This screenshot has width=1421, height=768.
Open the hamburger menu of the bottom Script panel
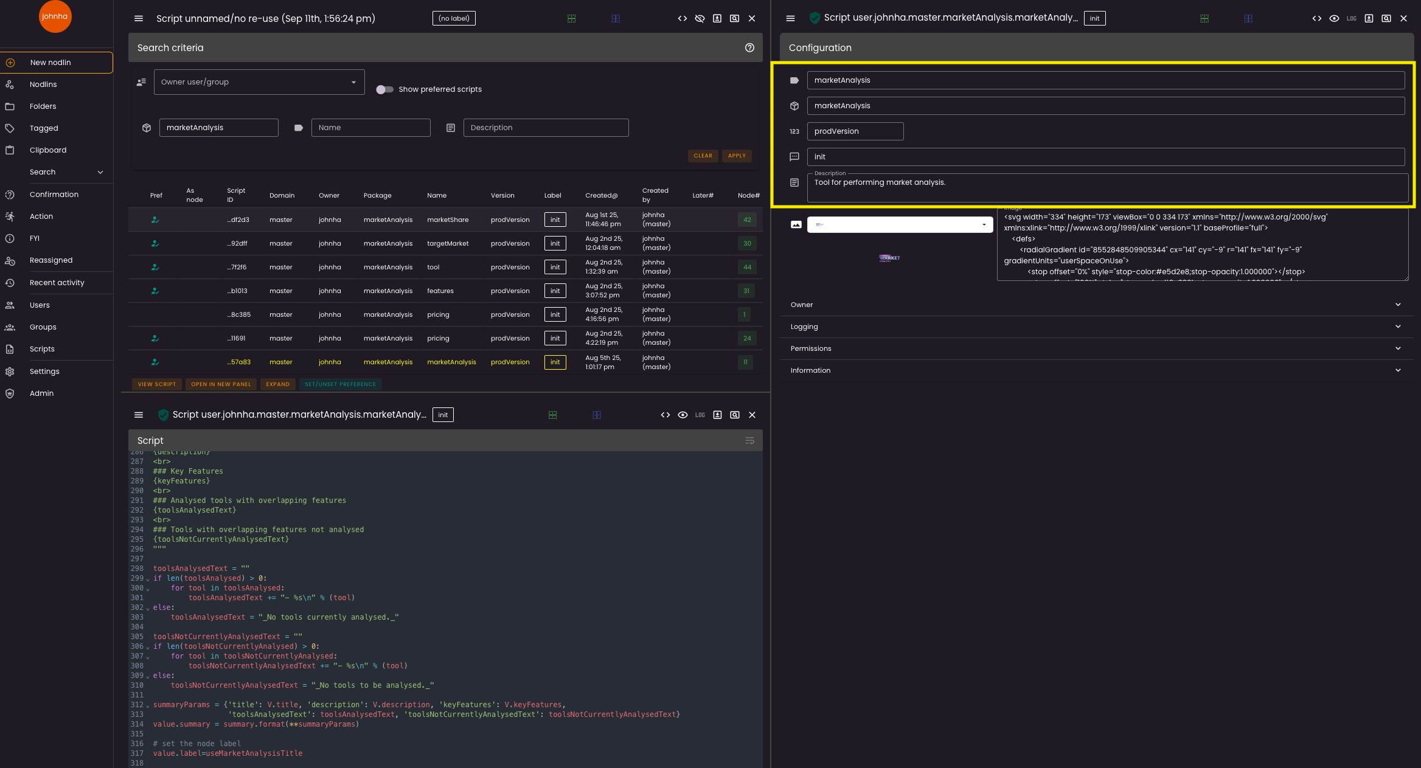pos(139,415)
